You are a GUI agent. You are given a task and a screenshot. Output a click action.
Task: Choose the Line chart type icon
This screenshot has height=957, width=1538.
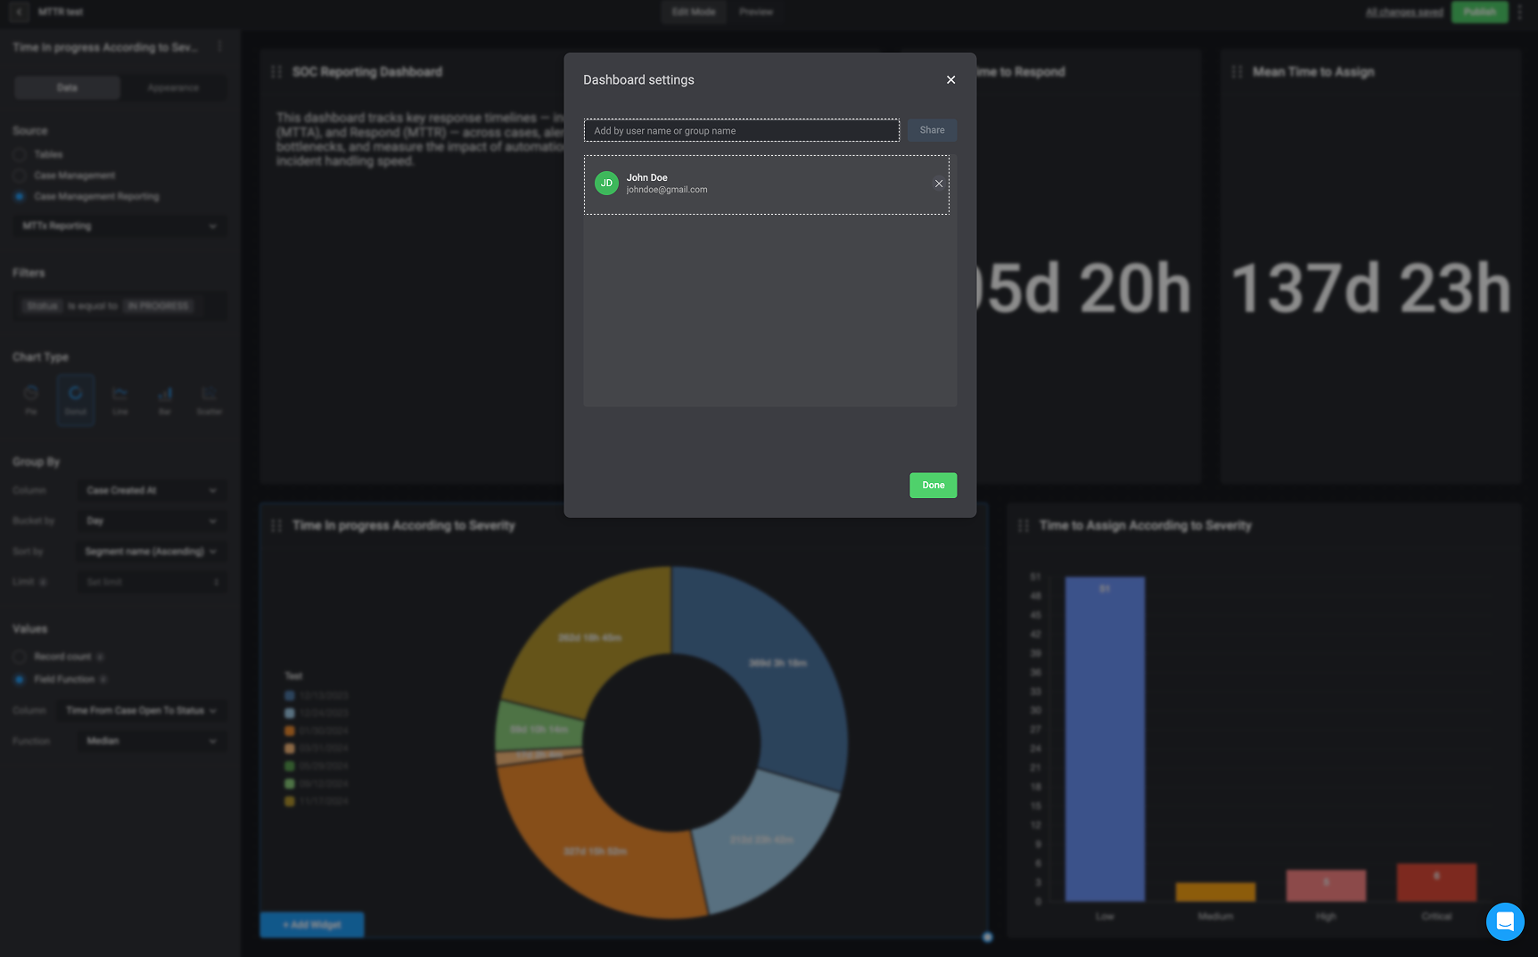coord(120,399)
